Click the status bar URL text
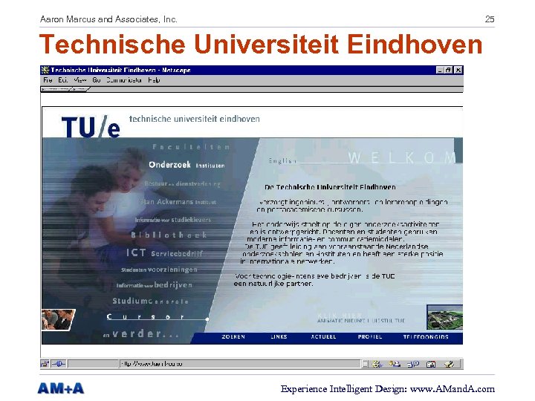This screenshot has width=535, height=401. pos(152,364)
